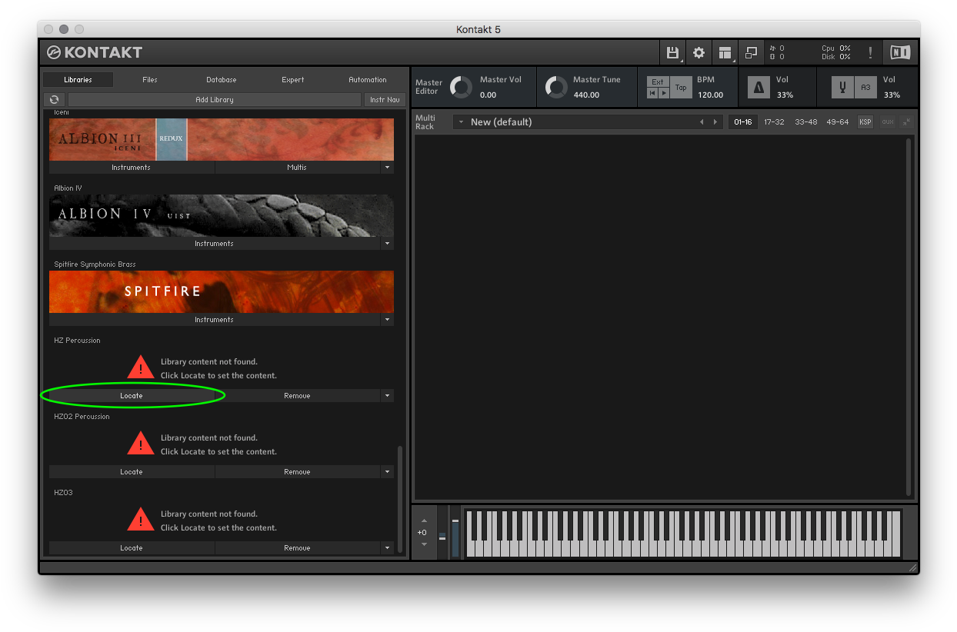Toggle the Ext external sync button
The image size is (957, 632).
pyautogui.click(x=658, y=81)
